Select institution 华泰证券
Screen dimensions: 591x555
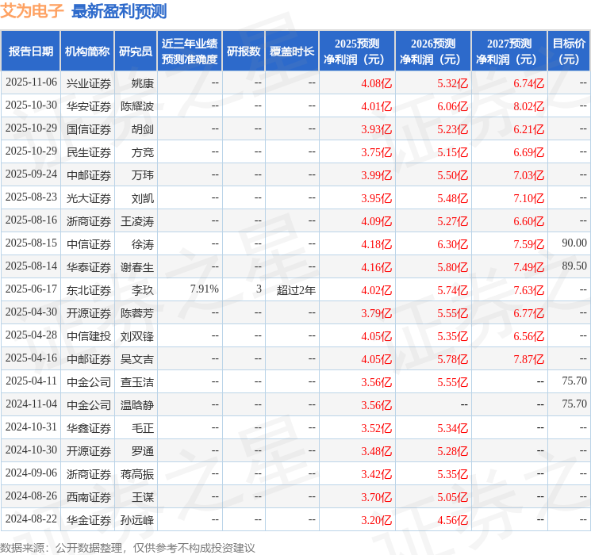tap(89, 267)
